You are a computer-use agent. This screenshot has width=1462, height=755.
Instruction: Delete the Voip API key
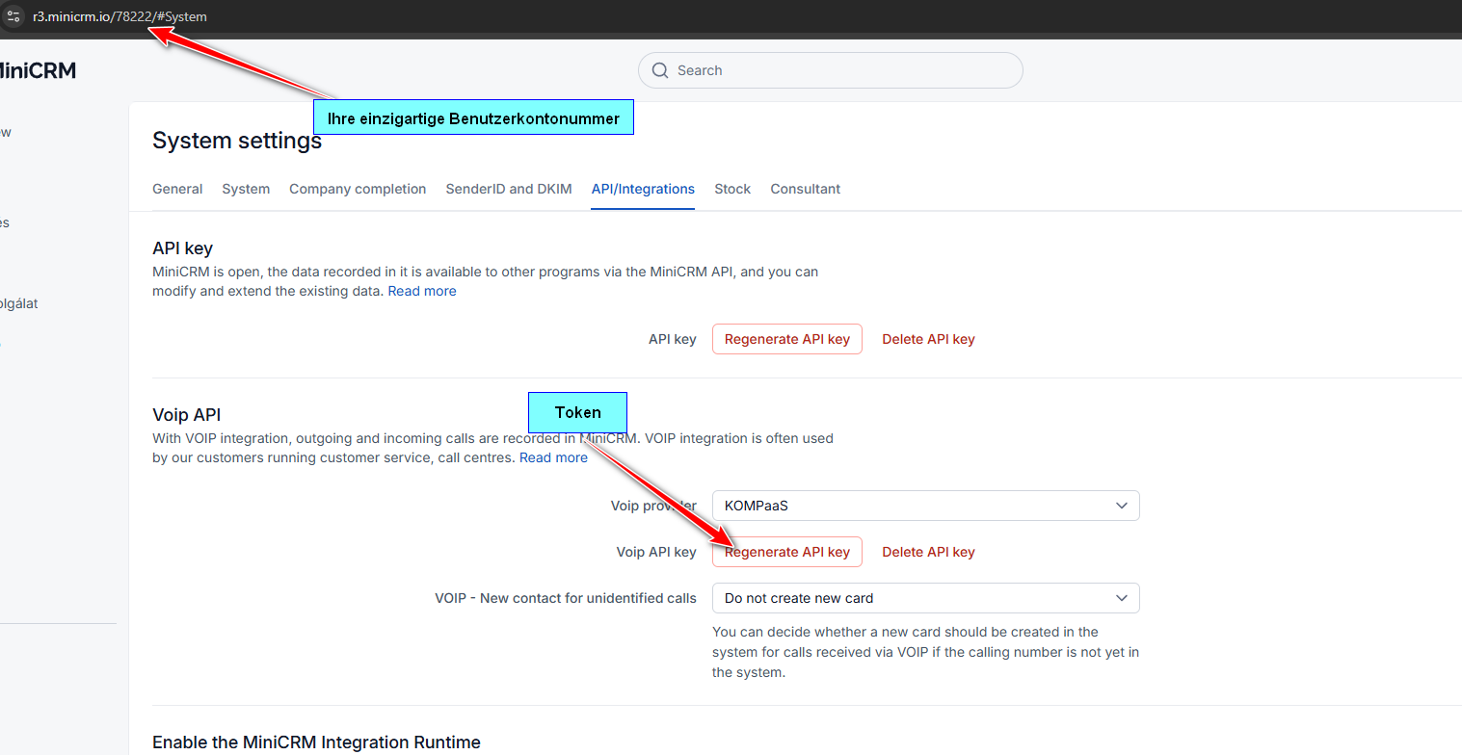click(928, 552)
